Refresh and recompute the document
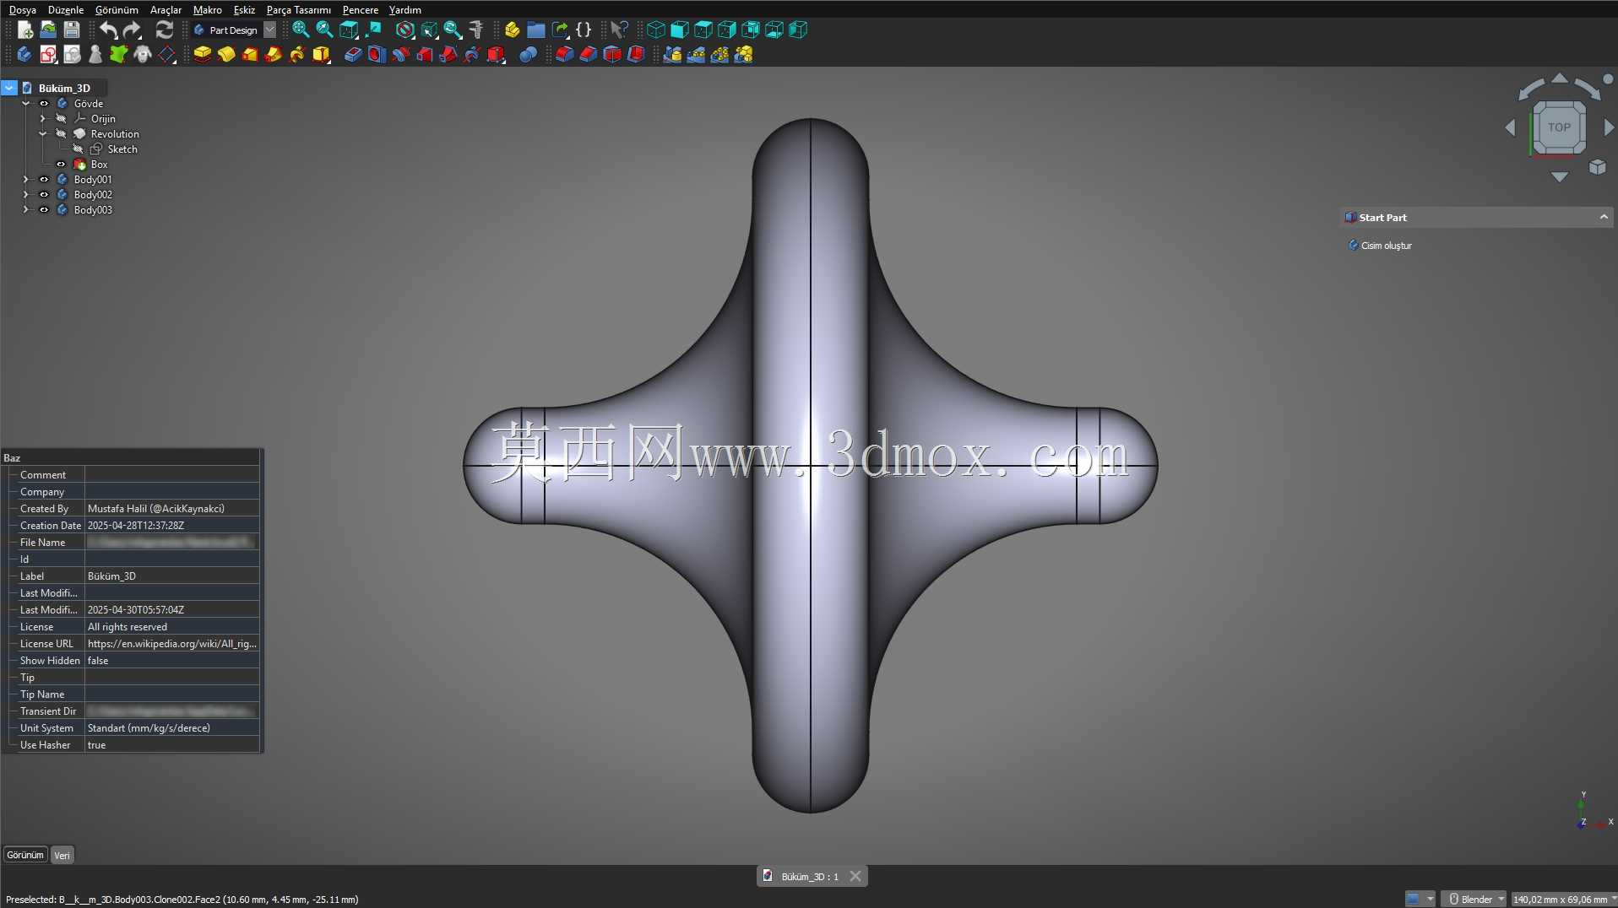Image resolution: width=1618 pixels, height=908 pixels. pos(164,30)
